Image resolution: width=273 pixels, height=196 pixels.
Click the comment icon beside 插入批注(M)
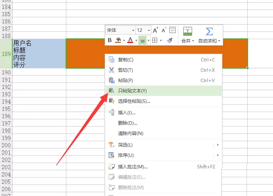112,166
